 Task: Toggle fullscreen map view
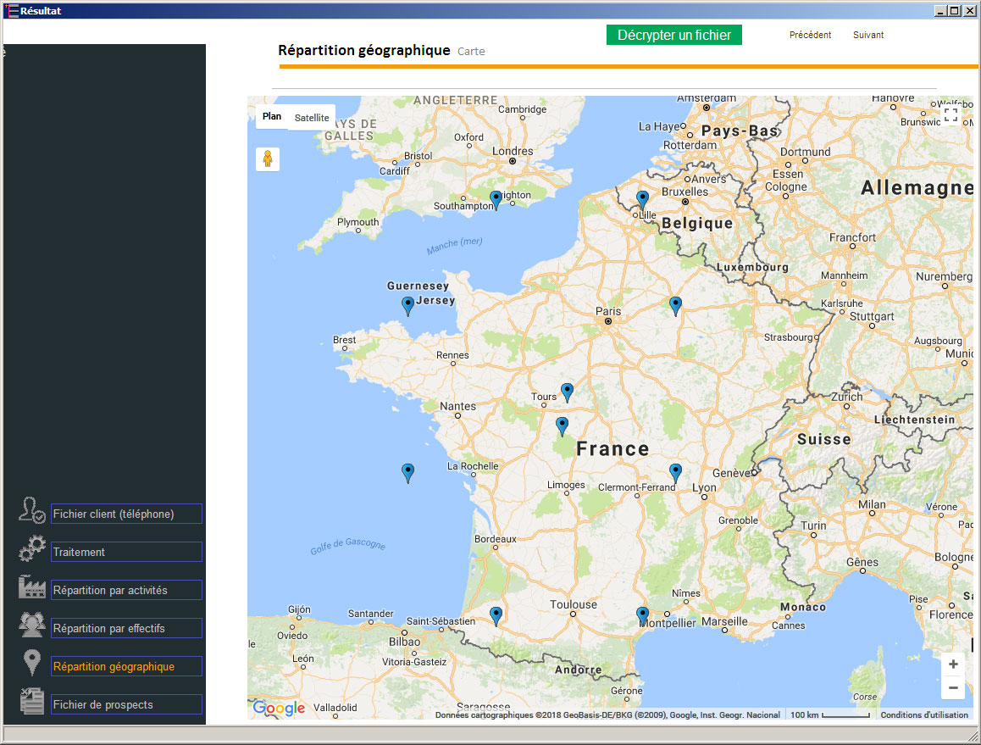pos(951,114)
